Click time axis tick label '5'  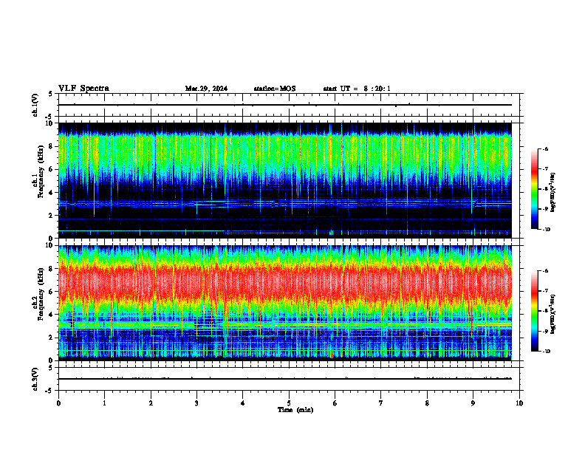[x=289, y=403]
